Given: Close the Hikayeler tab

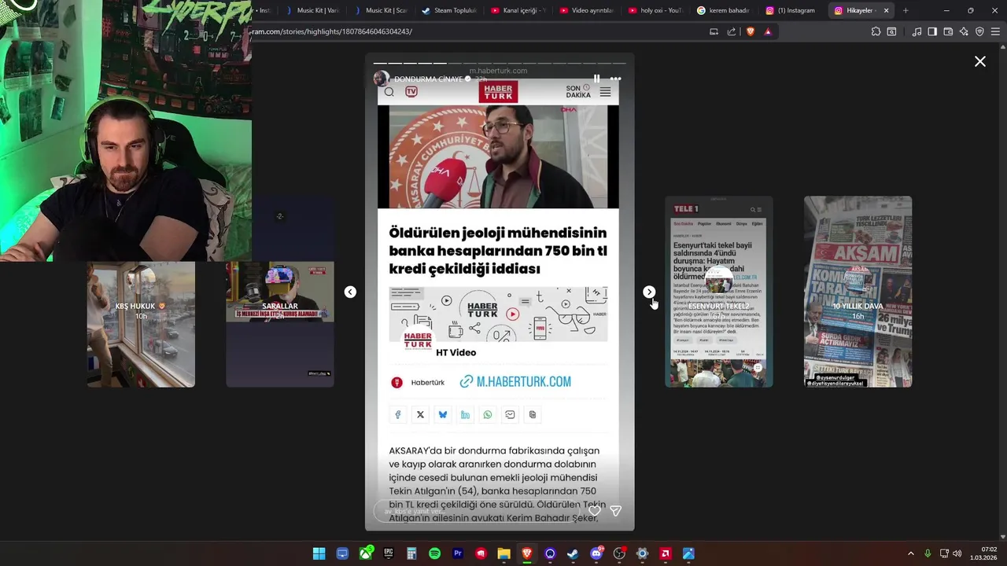Looking at the screenshot, I should [x=887, y=10].
